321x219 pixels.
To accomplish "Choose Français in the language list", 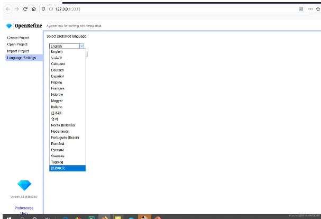I will (67, 88).
